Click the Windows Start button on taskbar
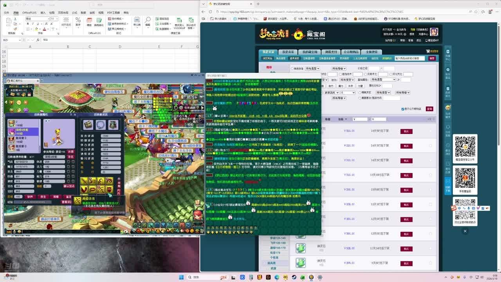This screenshot has height=282, width=501. tap(181, 277)
